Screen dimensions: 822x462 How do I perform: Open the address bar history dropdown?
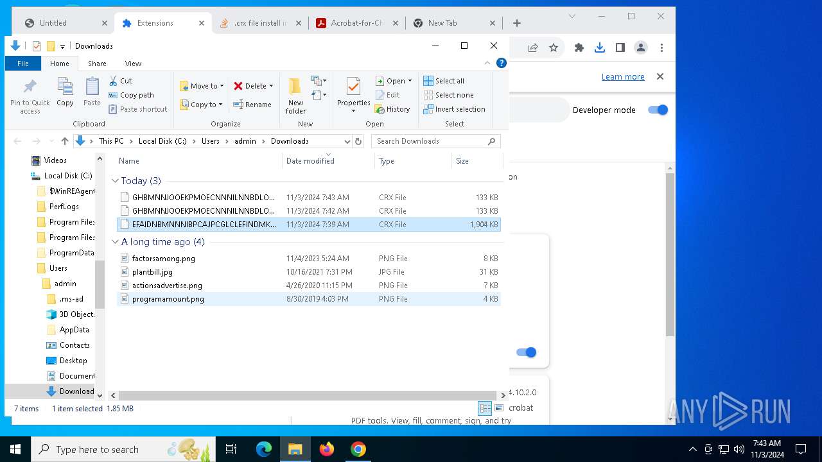coord(347,141)
